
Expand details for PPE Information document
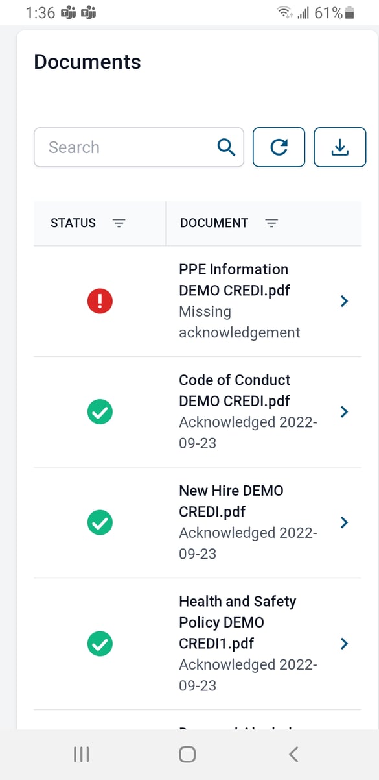[x=344, y=300]
